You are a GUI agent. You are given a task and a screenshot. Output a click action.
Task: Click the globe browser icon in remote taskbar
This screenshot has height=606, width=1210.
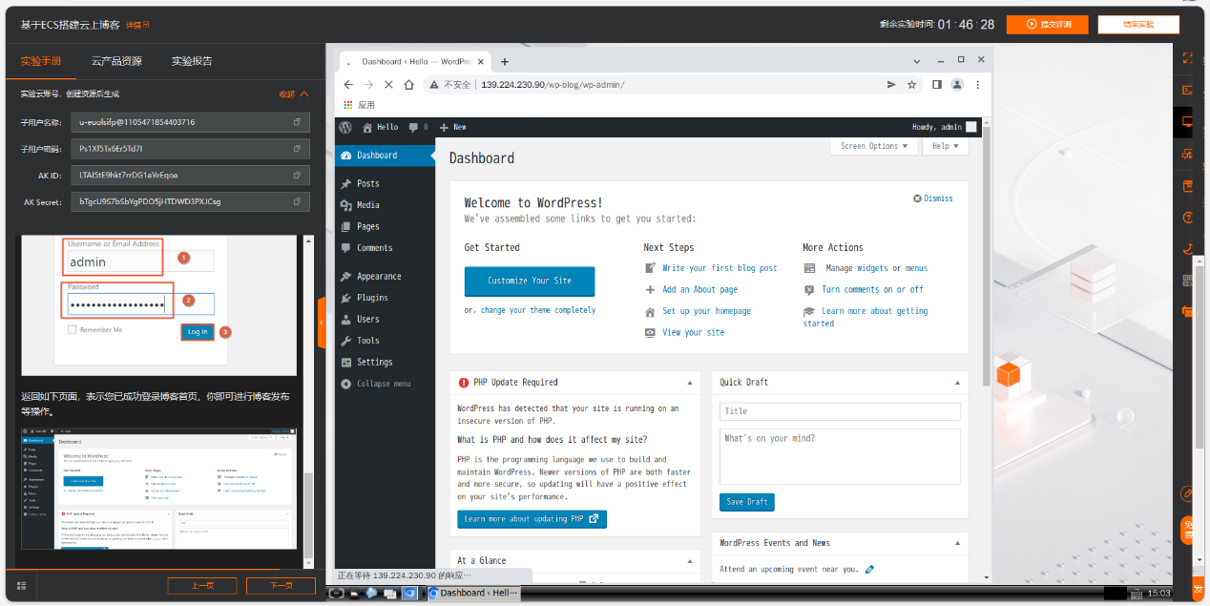[x=371, y=593]
